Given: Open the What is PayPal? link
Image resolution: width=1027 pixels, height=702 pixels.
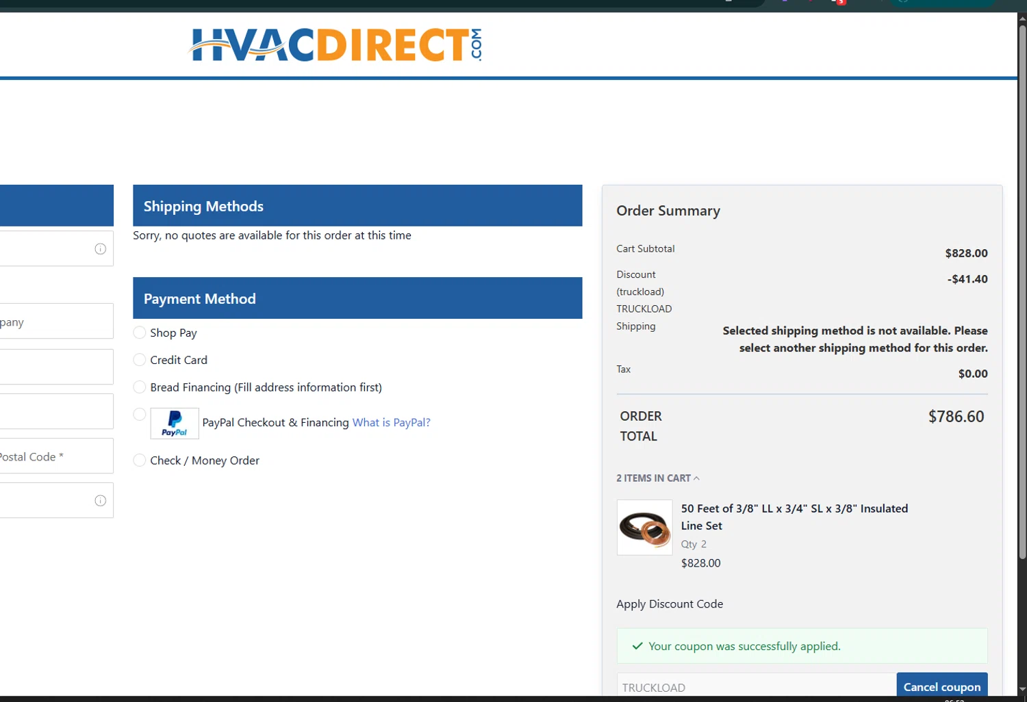Looking at the screenshot, I should (x=392, y=423).
